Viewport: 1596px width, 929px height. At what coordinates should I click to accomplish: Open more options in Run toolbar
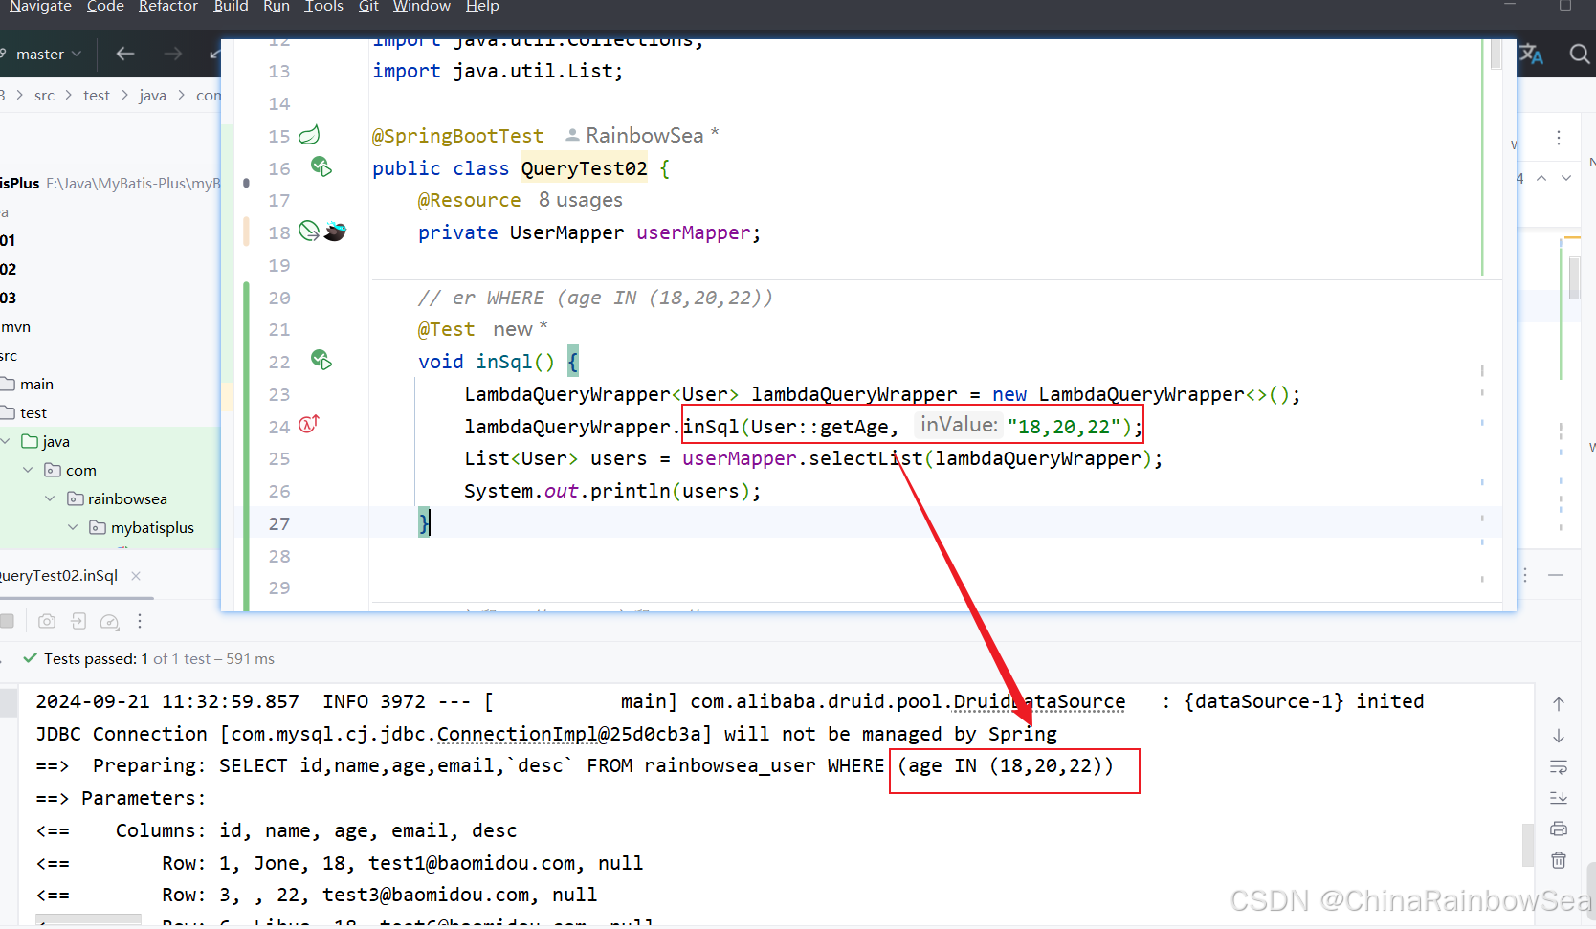click(x=140, y=621)
